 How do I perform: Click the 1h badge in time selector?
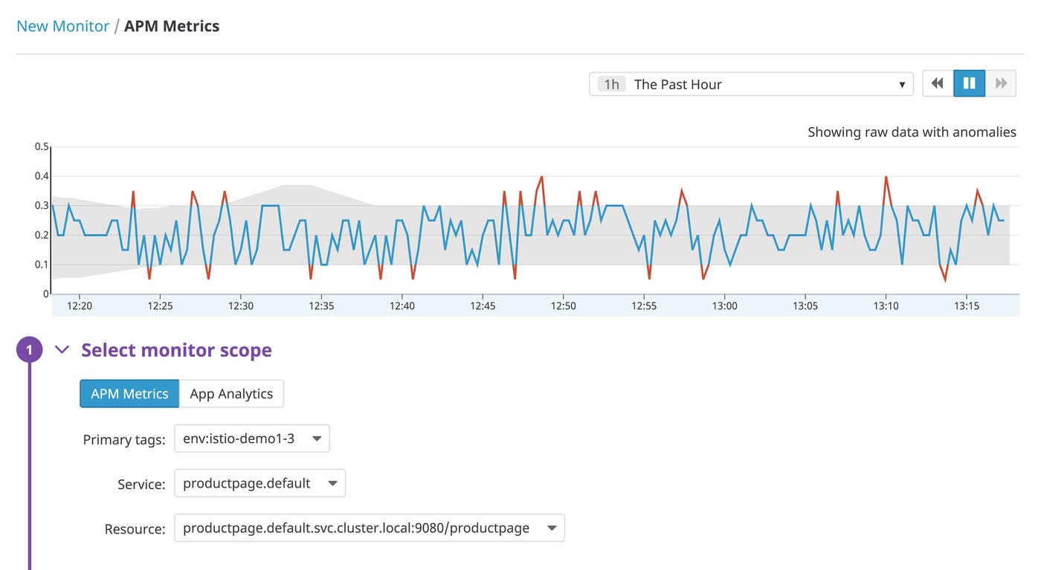[611, 84]
